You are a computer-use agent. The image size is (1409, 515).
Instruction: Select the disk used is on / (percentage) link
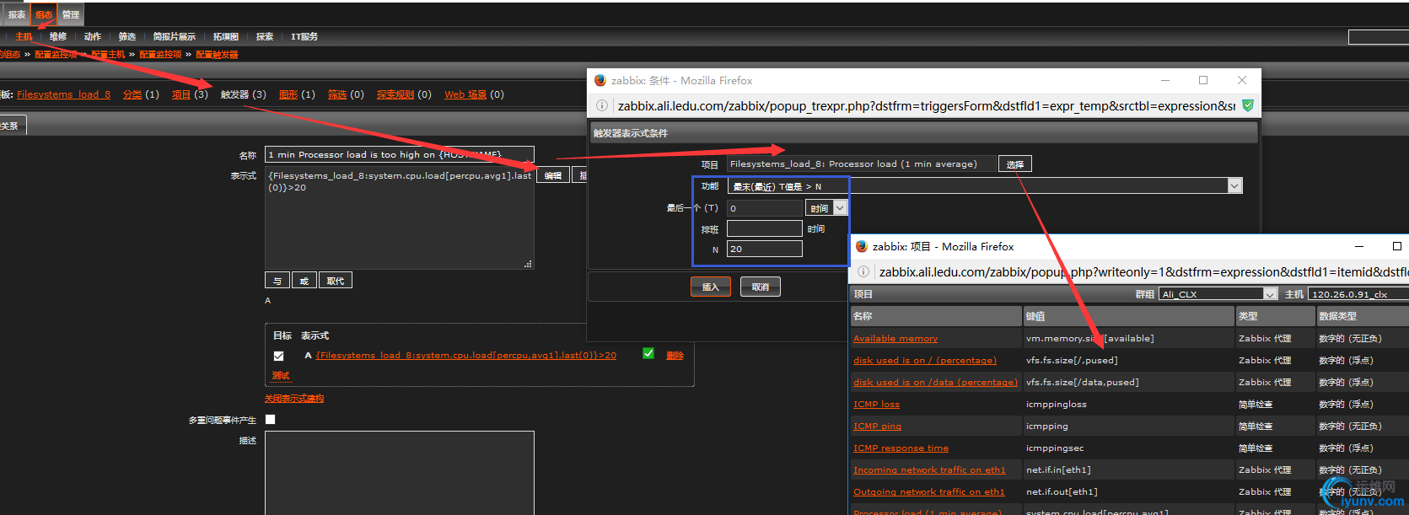(x=925, y=361)
